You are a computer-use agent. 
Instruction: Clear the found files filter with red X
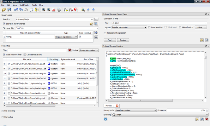coord(69,50)
